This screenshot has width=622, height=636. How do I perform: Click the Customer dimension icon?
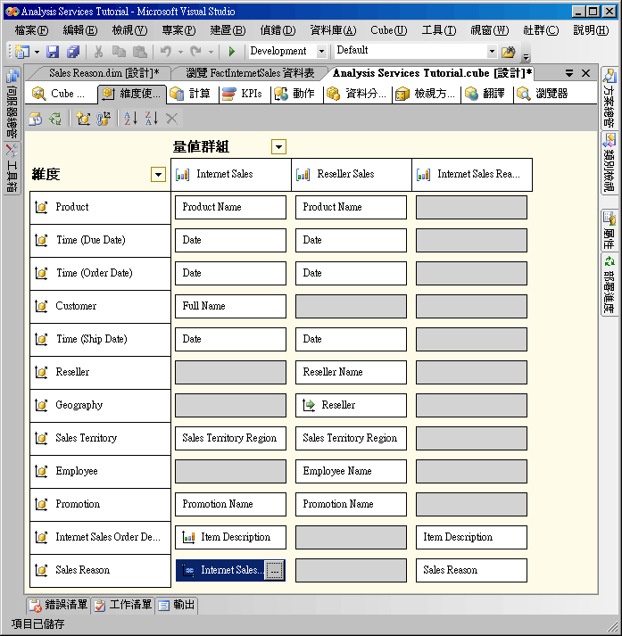coord(41,306)
